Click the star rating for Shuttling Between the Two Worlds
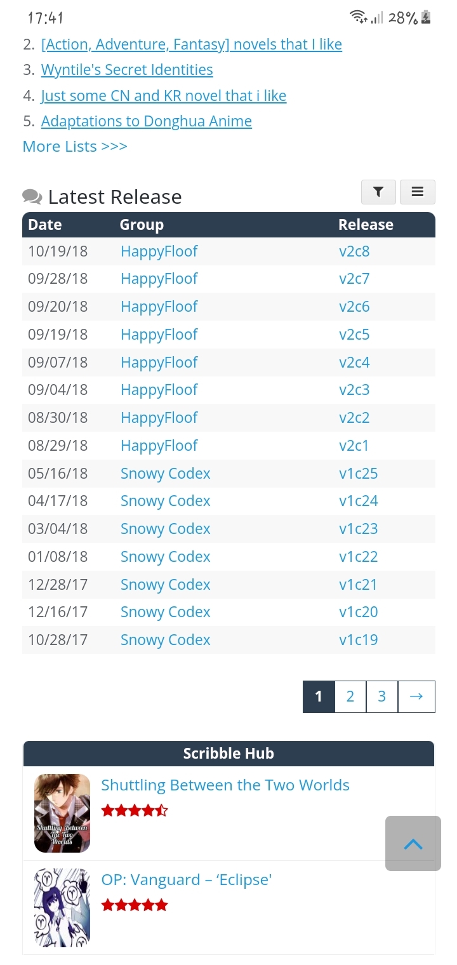 click(135, 810)
